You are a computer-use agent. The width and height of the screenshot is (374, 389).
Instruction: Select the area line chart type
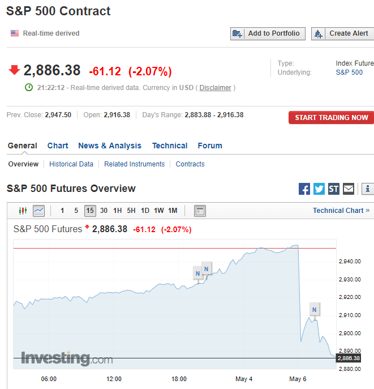[39, 211]
